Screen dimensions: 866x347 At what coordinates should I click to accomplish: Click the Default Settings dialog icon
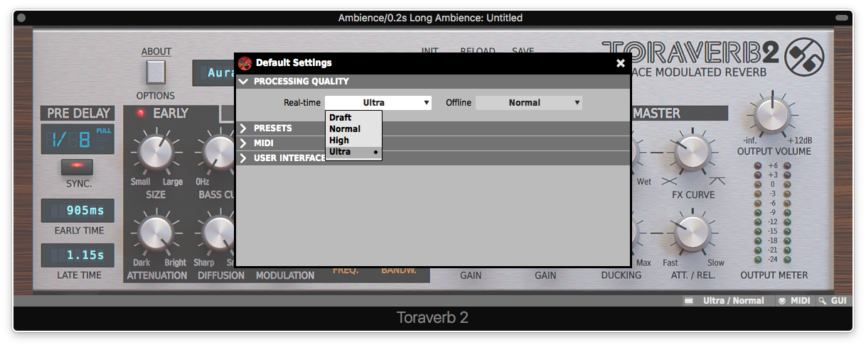click(245, 63)
